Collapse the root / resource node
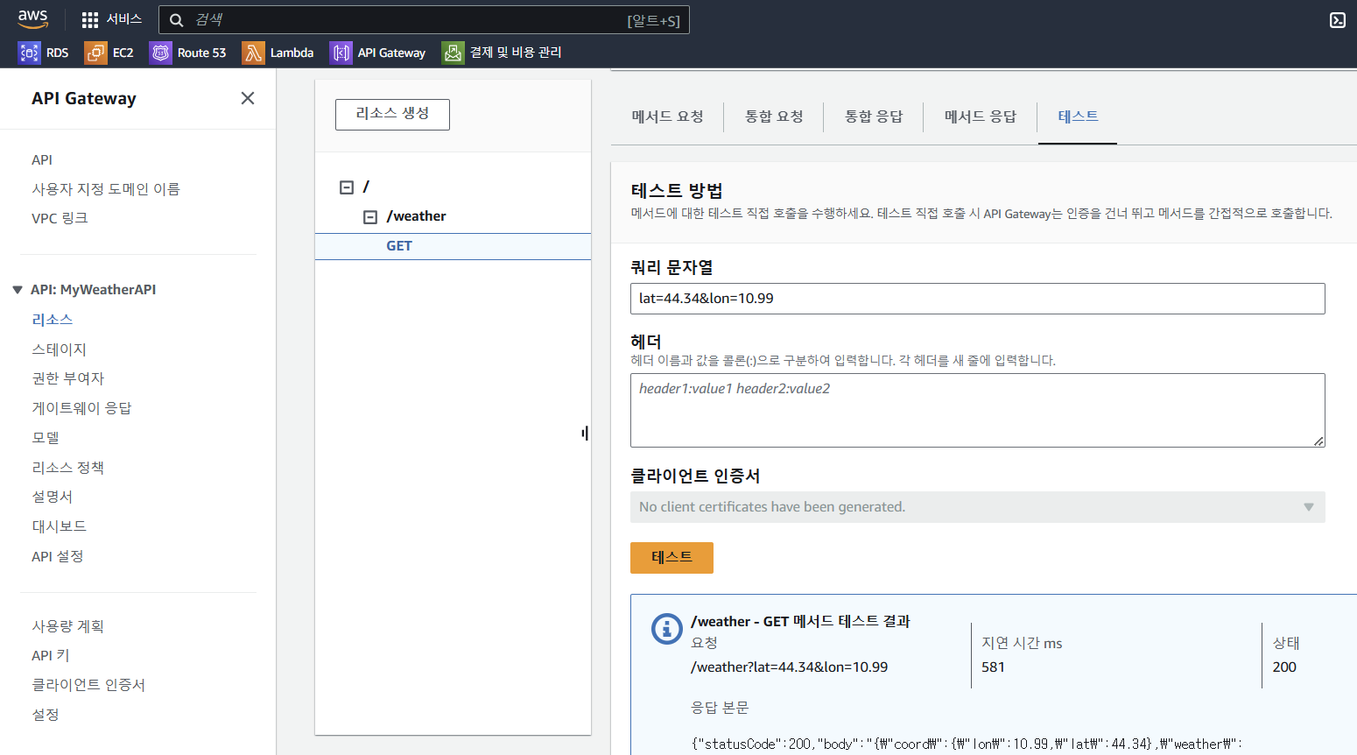Screen dimensions: 1357x755 point(347,187)
